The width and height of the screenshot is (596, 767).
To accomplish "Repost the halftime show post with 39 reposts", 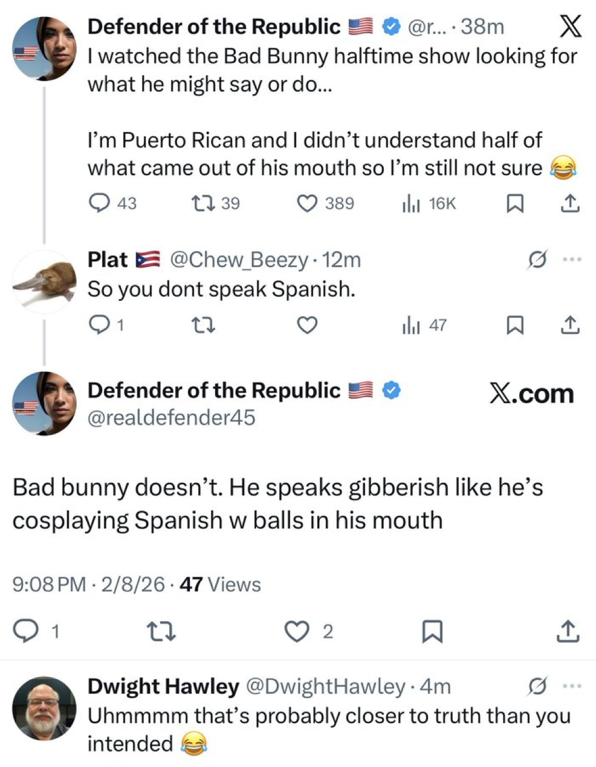I will (200, 203).
